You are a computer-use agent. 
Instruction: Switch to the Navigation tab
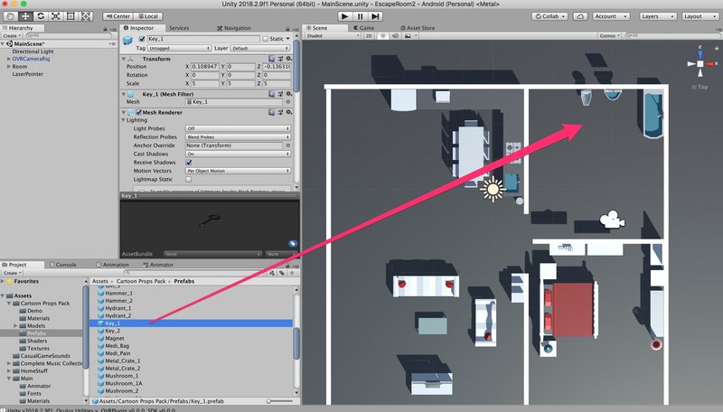234,28
